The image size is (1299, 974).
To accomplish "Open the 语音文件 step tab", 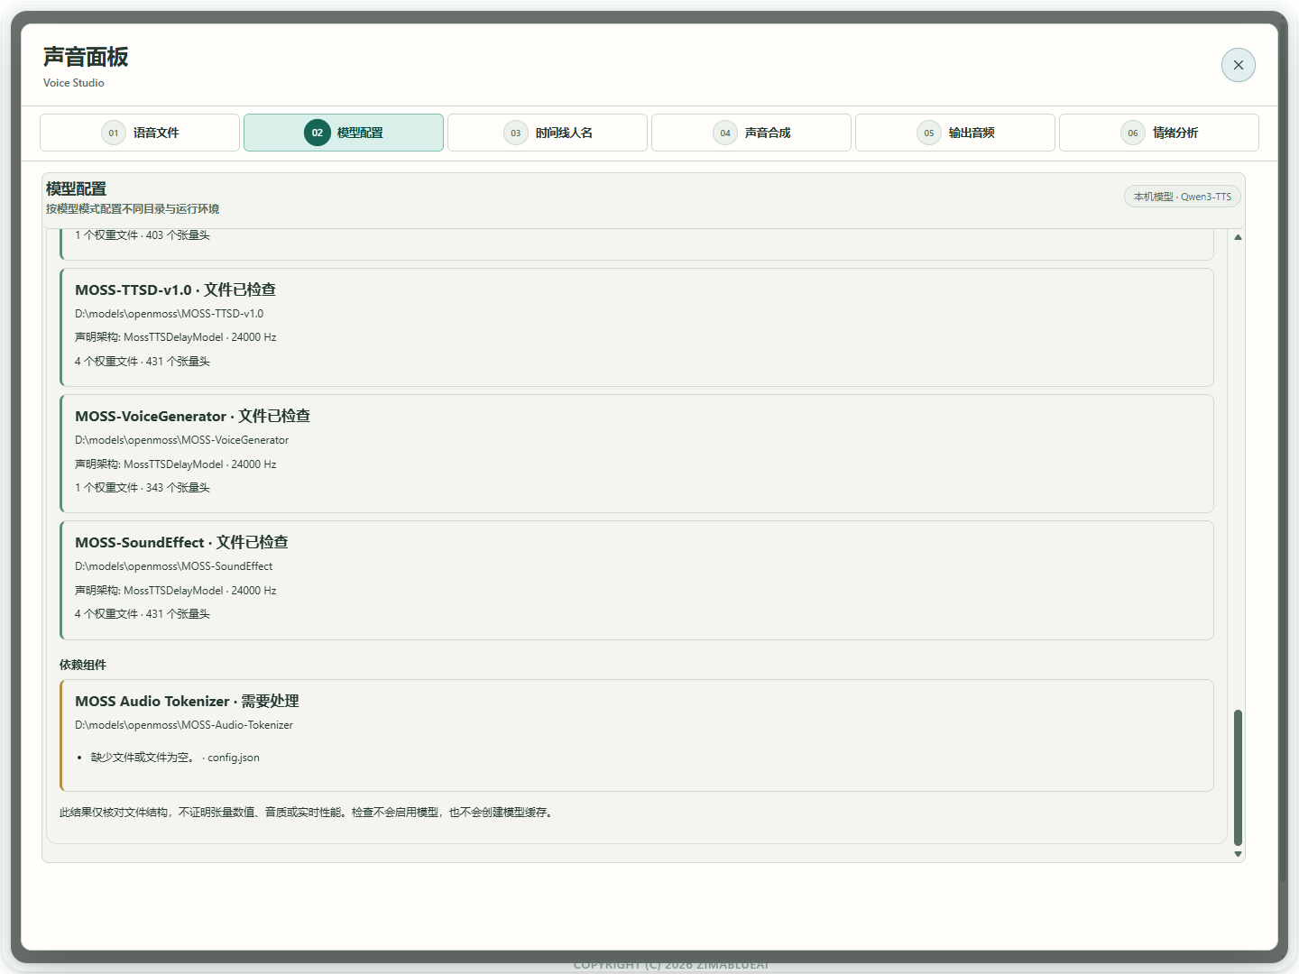I will [140, 133].
